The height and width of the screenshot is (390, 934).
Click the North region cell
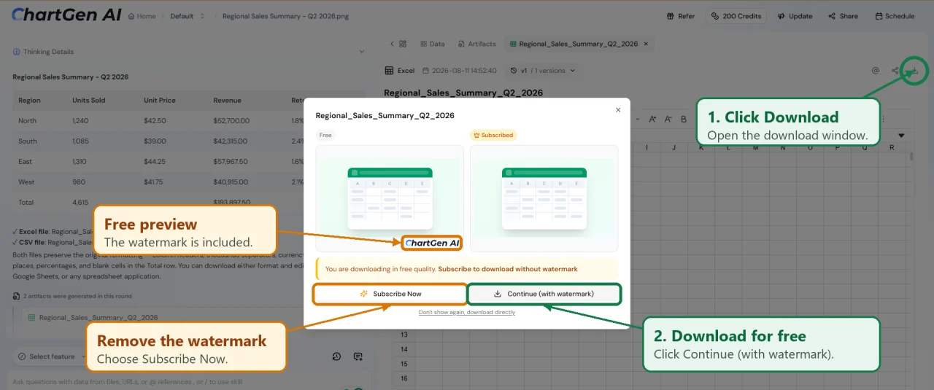pos(27,121)
